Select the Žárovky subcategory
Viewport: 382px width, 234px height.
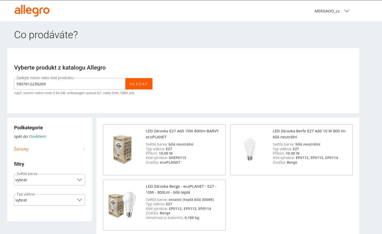(21, 149)
